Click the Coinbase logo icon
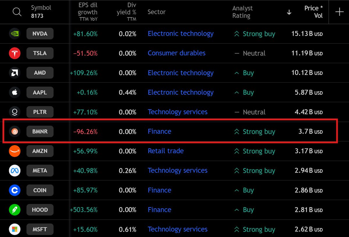This screenshot has height=237, width=349. tap(15, 190)
